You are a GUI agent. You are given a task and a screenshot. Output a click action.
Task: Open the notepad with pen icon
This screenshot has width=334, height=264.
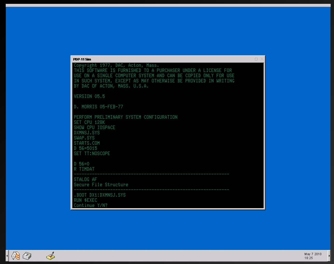[51, 256]
